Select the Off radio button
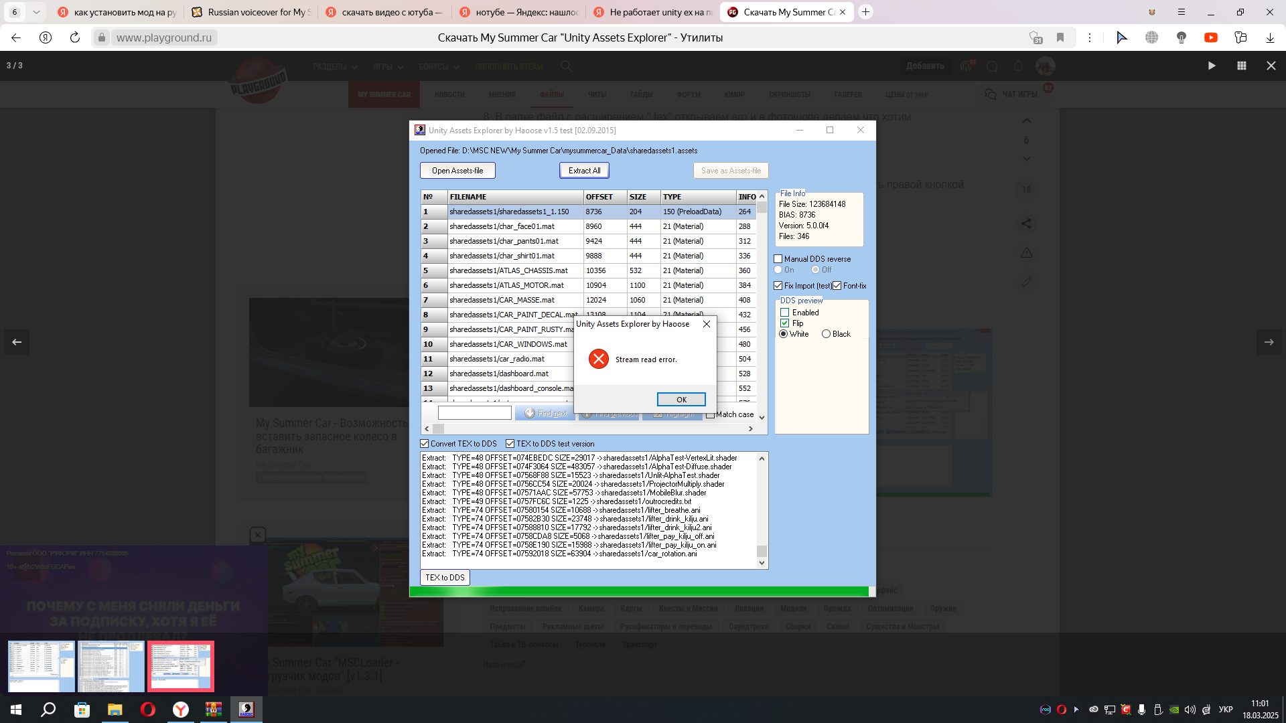1286x723 pixels. tap(815, 270)
